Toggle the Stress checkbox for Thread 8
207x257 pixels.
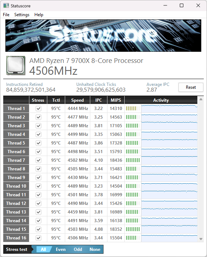click(39, 169)
